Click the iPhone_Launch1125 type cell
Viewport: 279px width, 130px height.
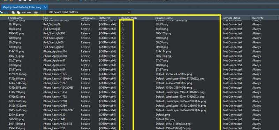[55, 74]
